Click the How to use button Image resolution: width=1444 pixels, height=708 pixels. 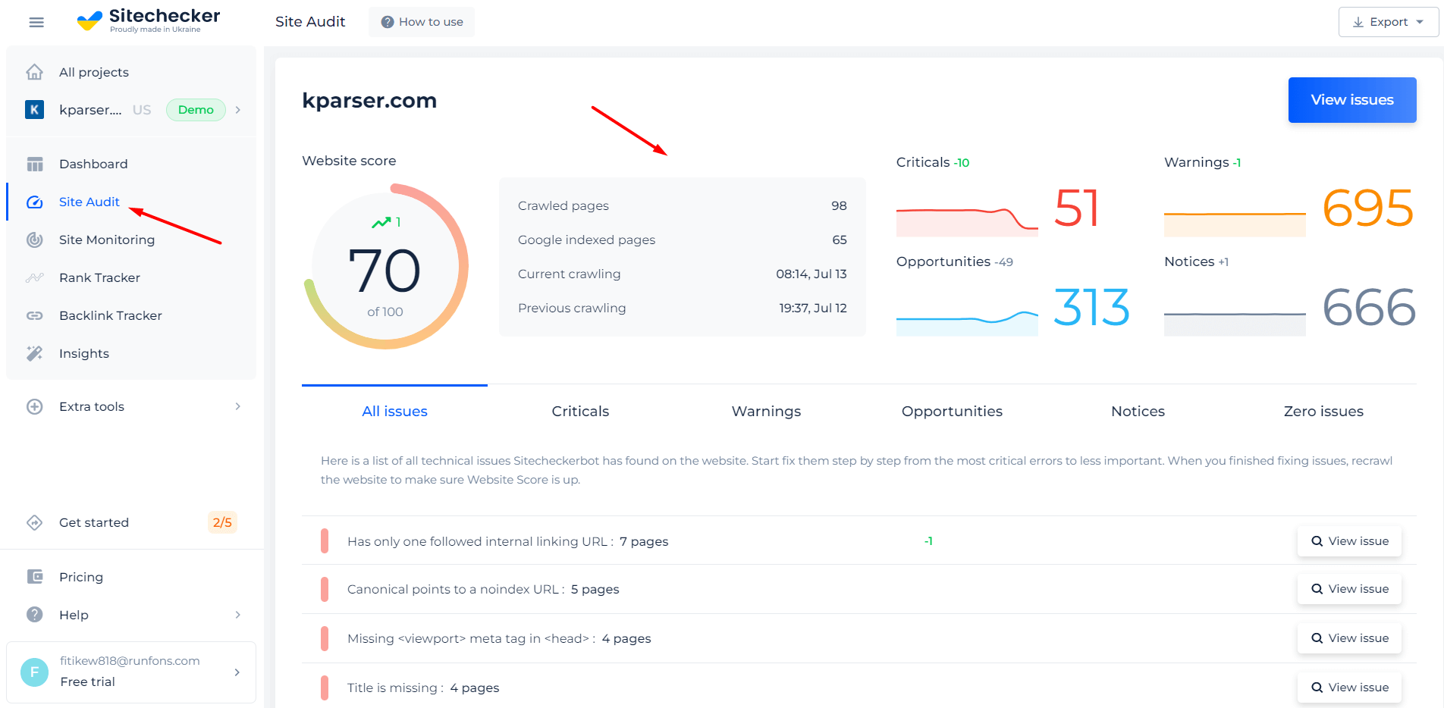[422, 22]
